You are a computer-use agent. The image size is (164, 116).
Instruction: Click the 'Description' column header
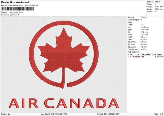[145, 54]
